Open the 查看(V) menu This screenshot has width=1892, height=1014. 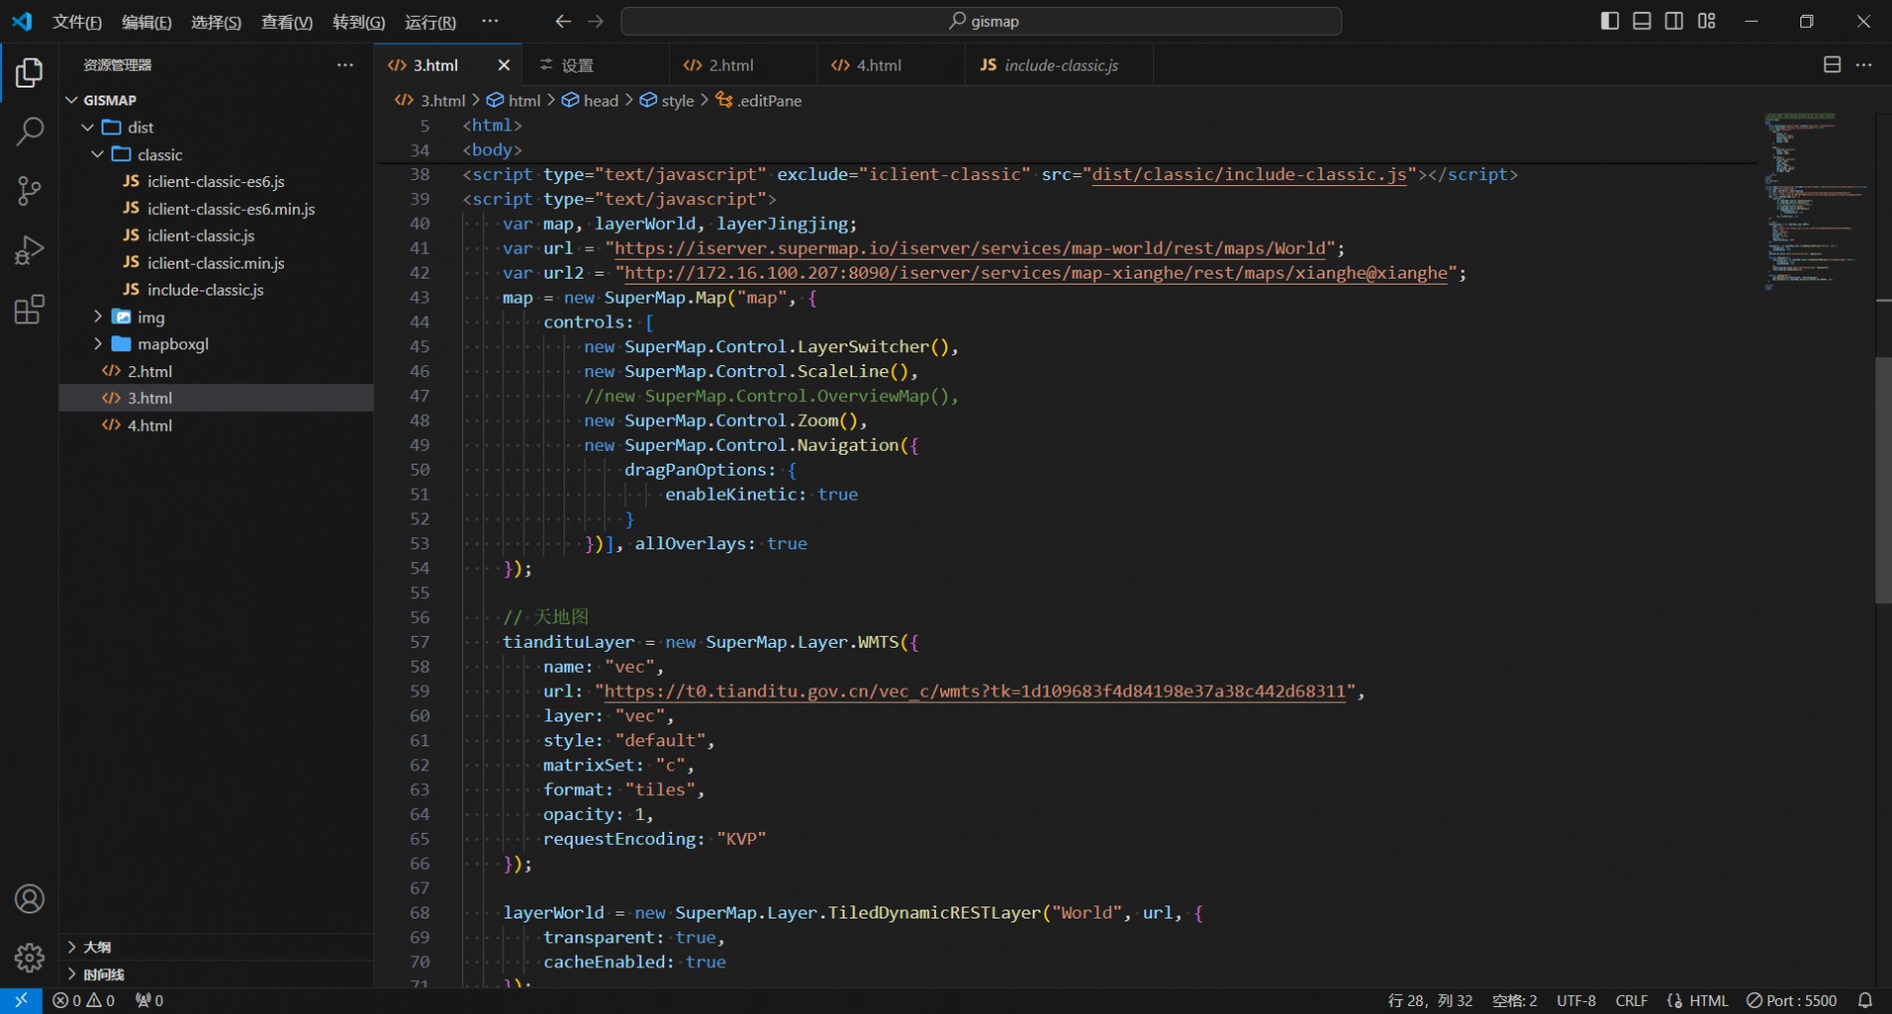[287, 22]
